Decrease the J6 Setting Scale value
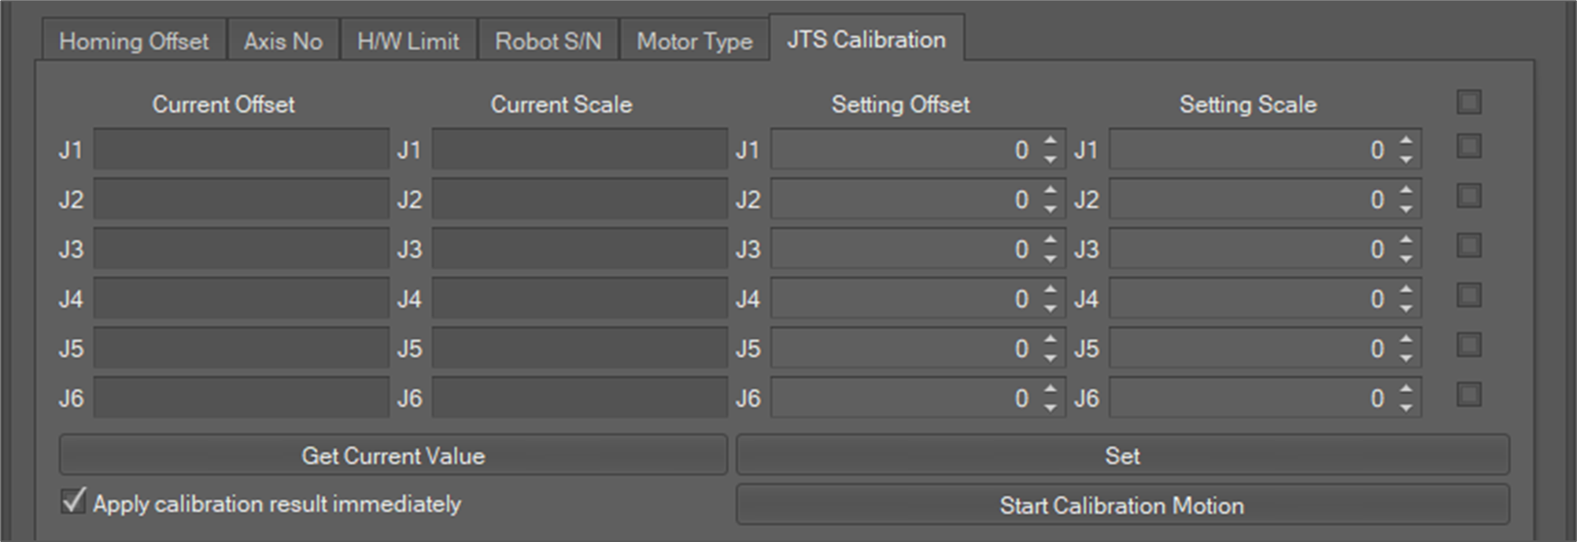Image resolution: width=1577 pixels, height=542 pixels. click(x=1406, y=407)
